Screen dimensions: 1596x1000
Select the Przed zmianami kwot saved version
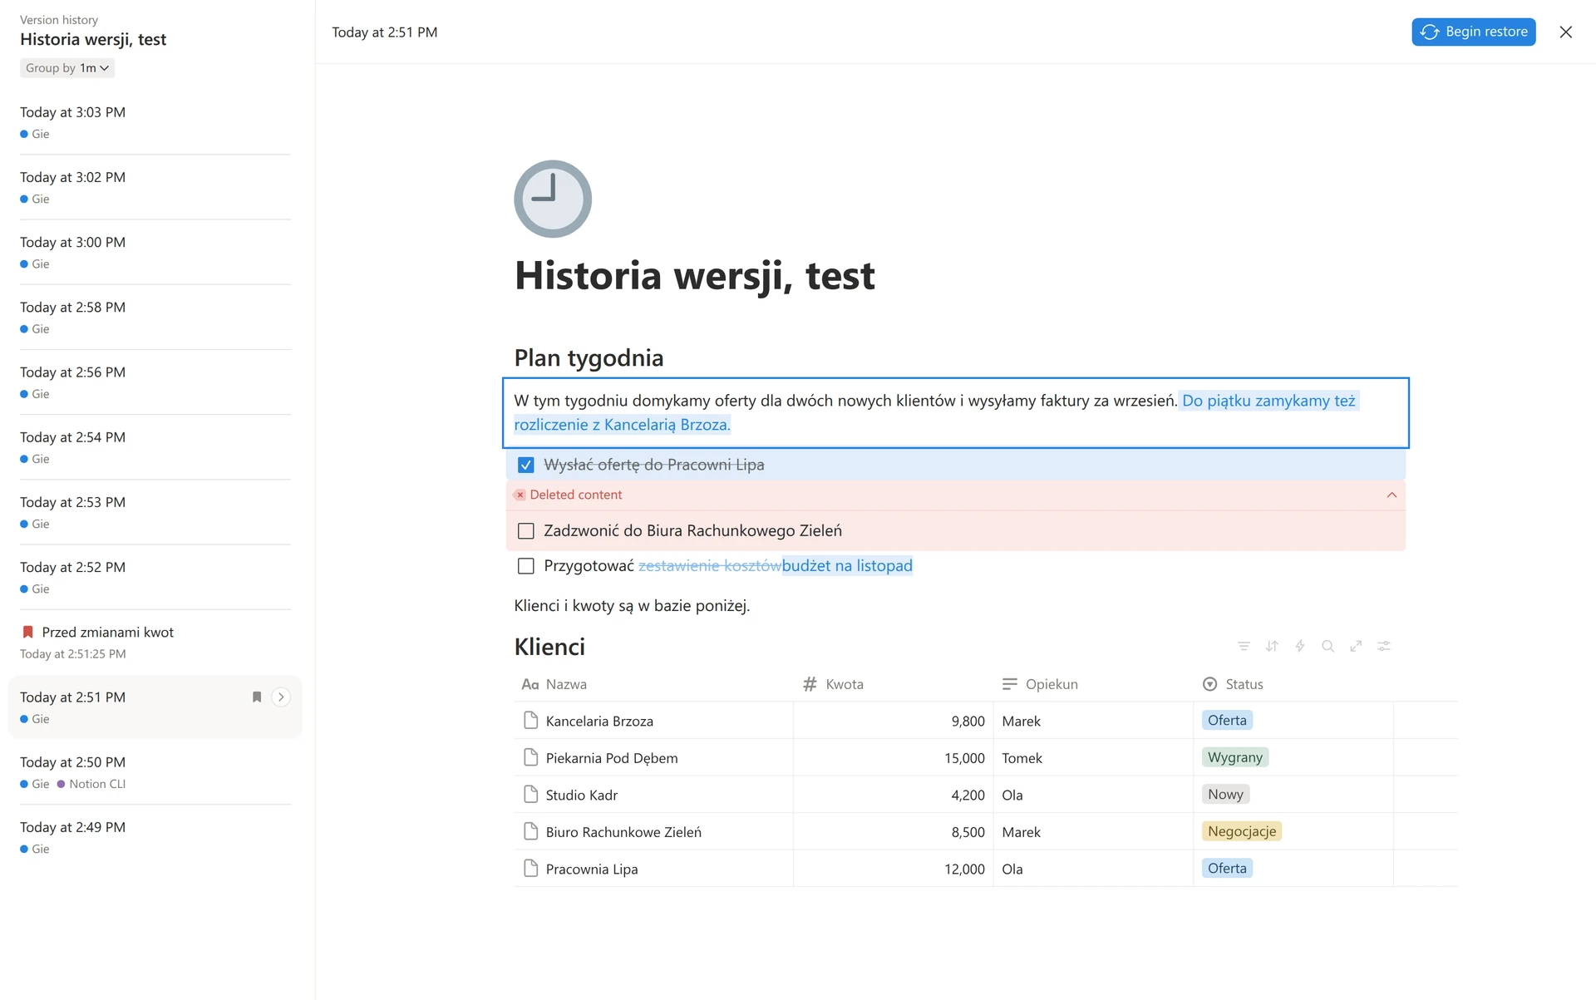[155, 643]
